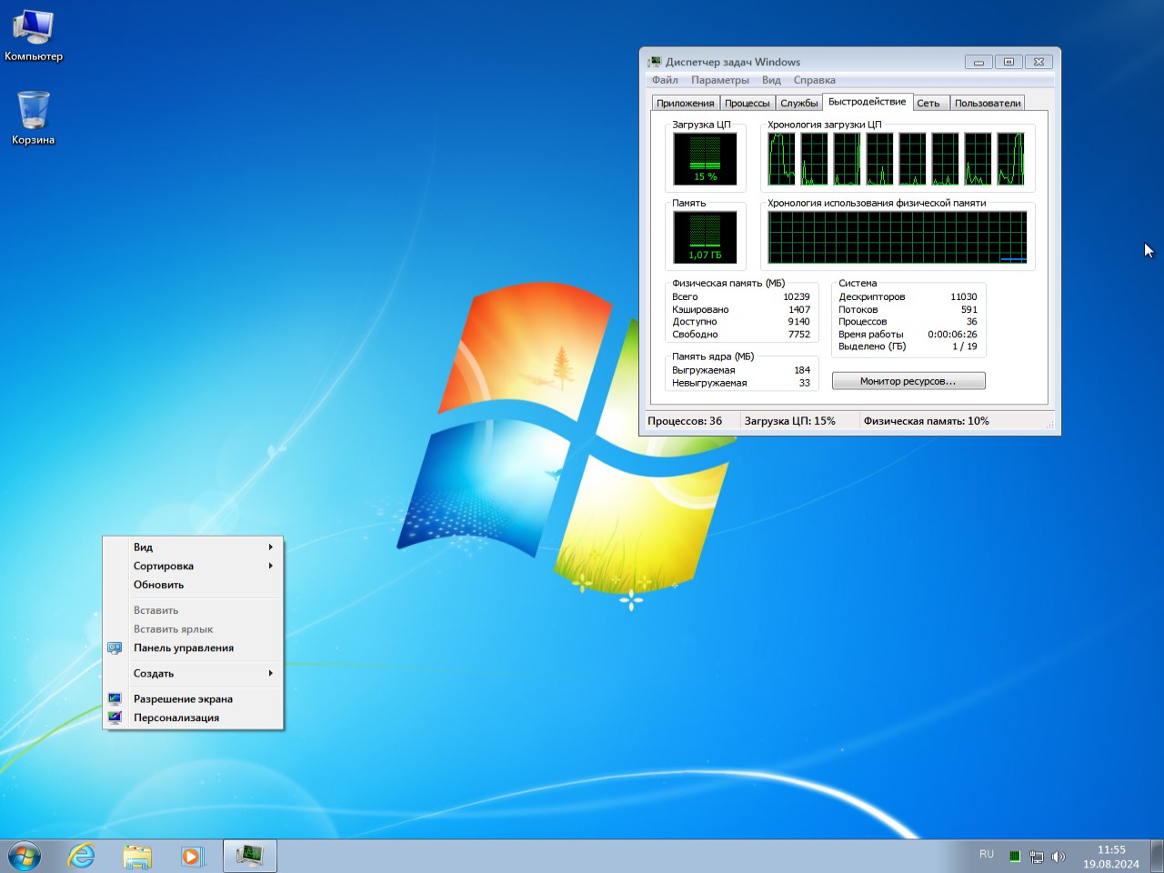Open the Windows Explorer taskbar icon

coord(137,856)
